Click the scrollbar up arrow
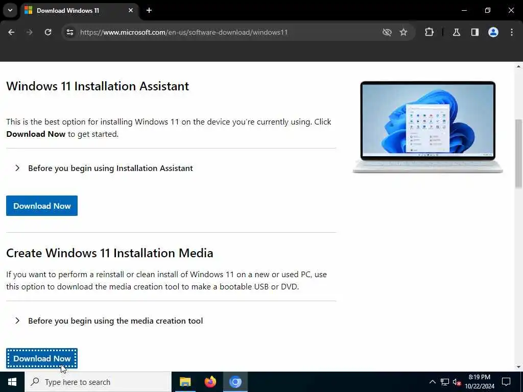Viewport: 523px width, 392px height. [x=519, y=66]
